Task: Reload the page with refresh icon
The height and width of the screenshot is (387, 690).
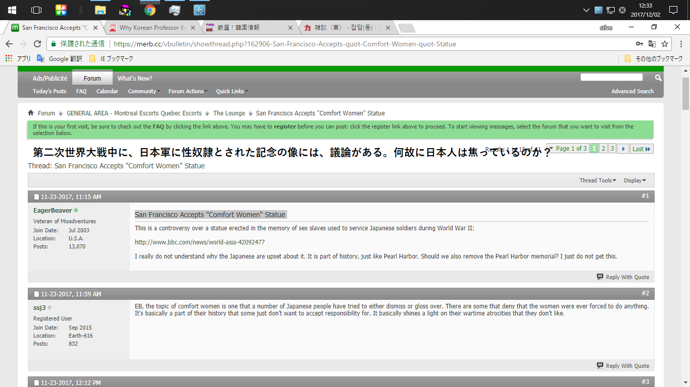Action: [37, 44]
